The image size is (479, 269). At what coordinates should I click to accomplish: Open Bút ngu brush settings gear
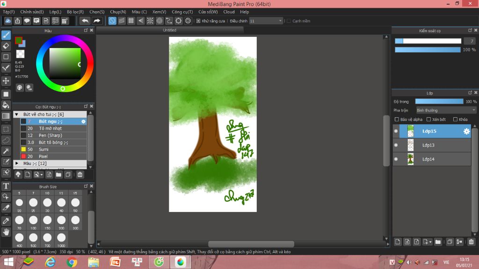(83, 121)
